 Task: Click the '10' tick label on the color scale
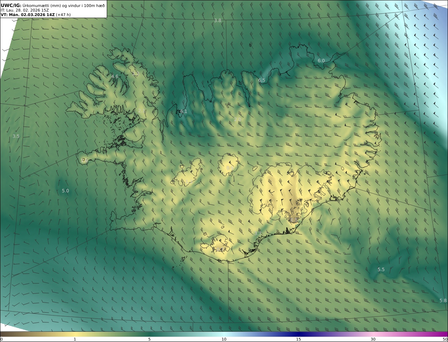tap(224, 339)
